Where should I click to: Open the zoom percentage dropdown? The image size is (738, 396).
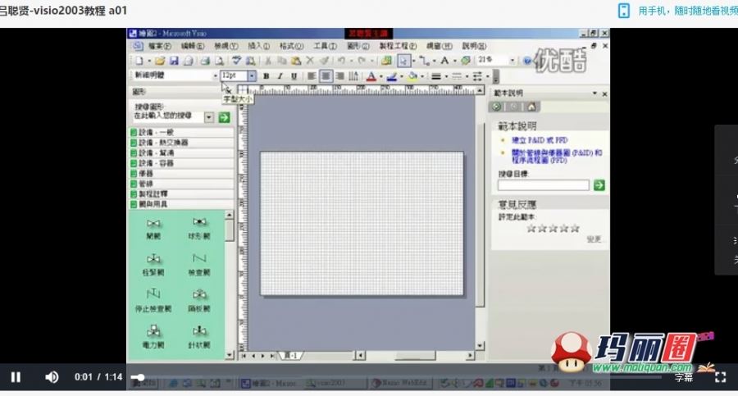click(x=512, y=61)
